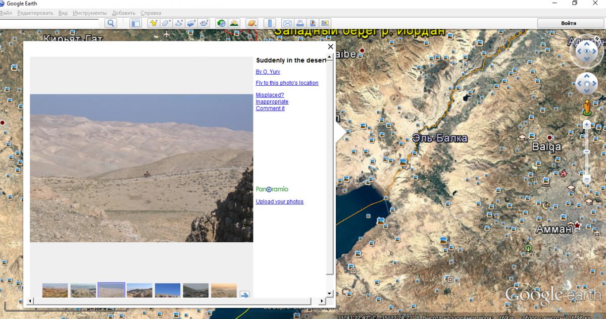Add a placemark with the pushpin icon
Screen dimensions: 606x319
154,23
